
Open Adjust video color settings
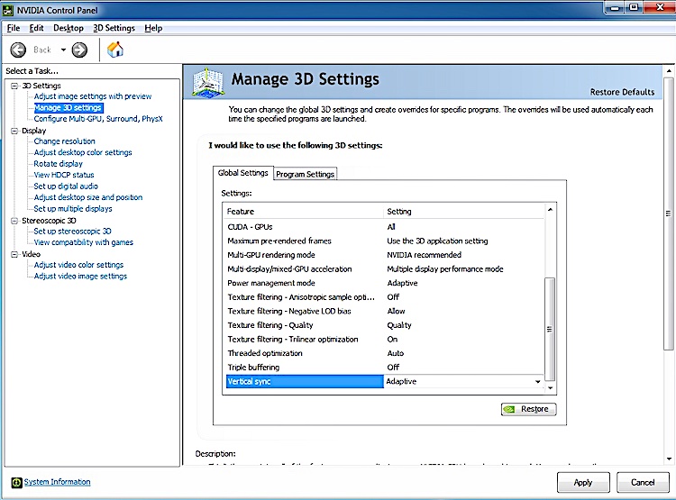pos(78,265)
